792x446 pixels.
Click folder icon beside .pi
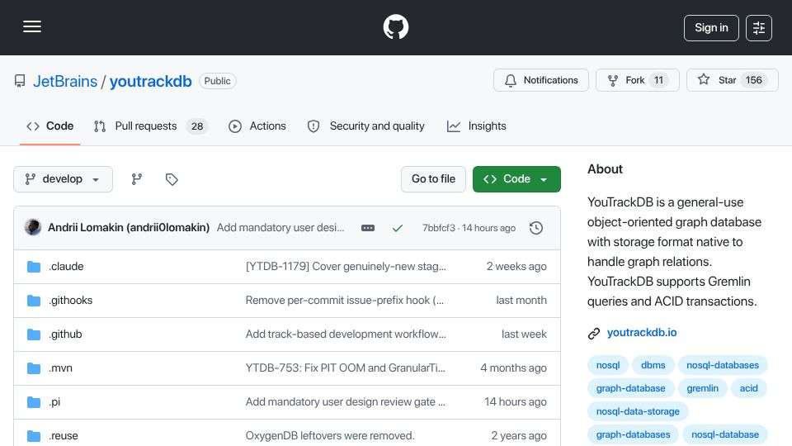pos(34,402)
